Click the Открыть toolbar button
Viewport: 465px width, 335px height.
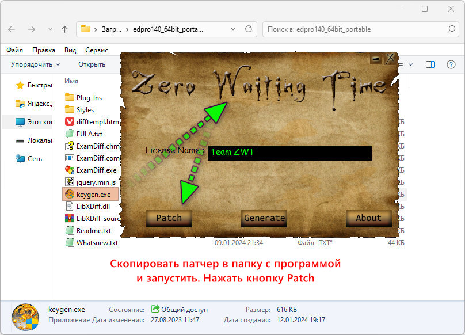[x=92, y=64]
